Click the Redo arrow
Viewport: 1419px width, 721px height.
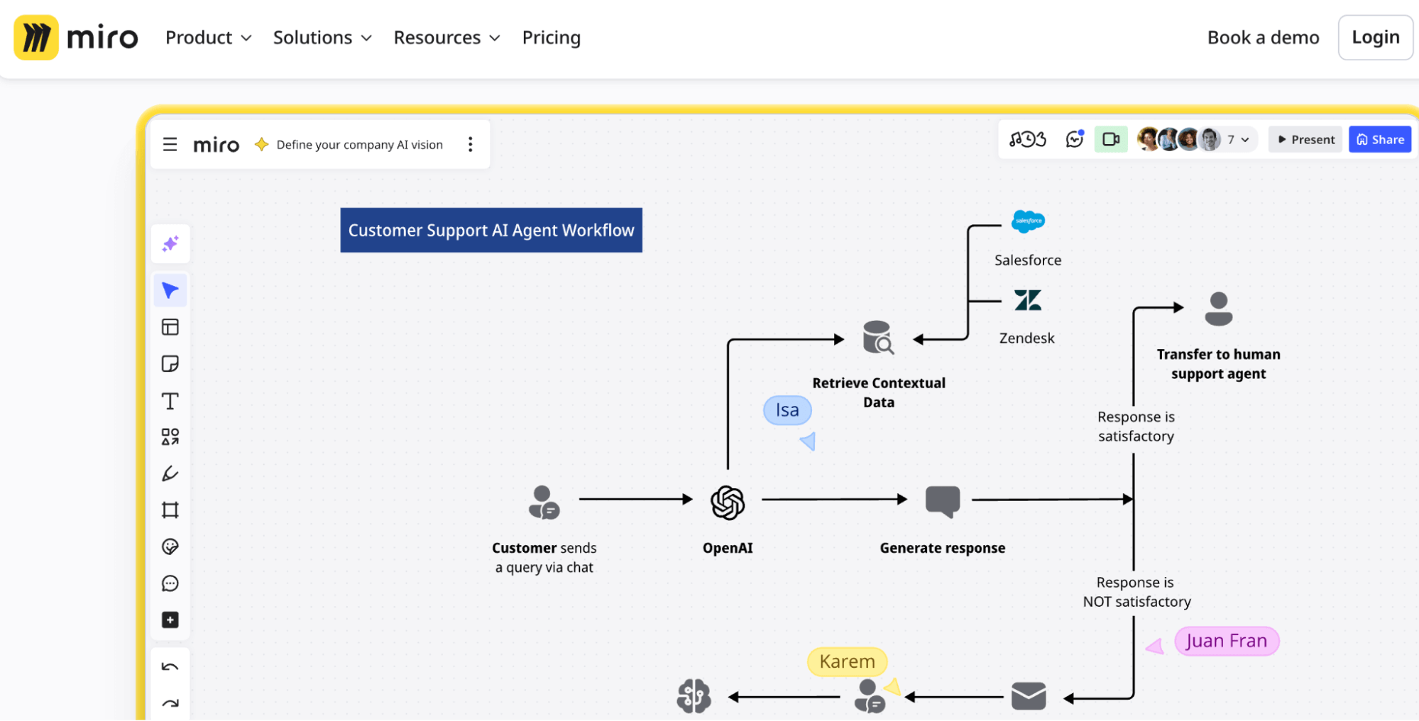[x=170, y=704]
